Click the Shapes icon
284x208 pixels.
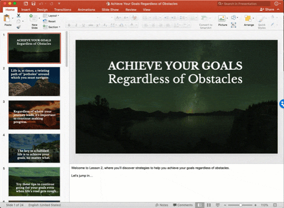click(x=233, y=18)
